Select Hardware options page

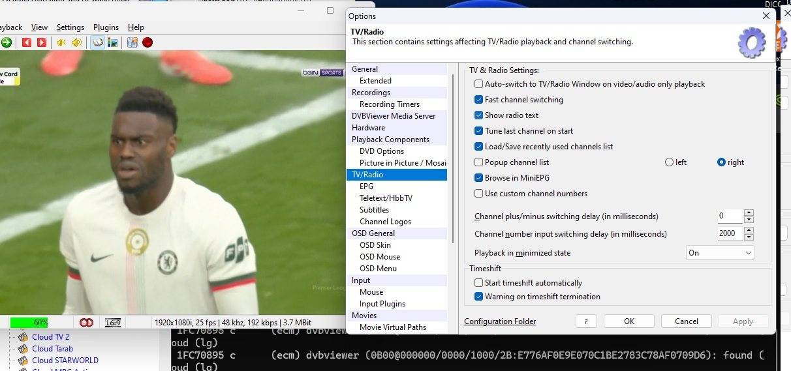tap(368, 128)
